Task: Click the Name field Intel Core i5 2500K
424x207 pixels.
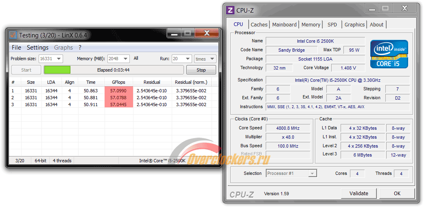Action: point(315,41)
